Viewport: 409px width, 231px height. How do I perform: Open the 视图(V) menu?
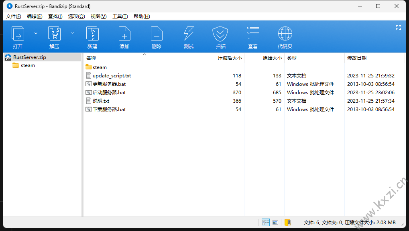coord(98,16)
